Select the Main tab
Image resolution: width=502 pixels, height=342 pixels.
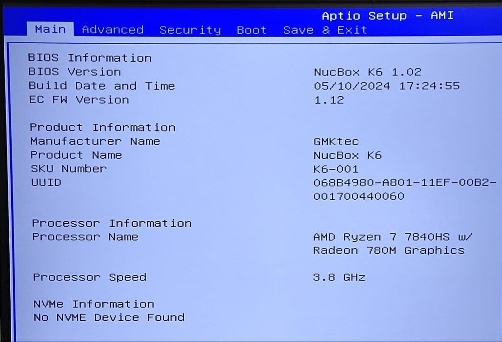pos(50,29)
